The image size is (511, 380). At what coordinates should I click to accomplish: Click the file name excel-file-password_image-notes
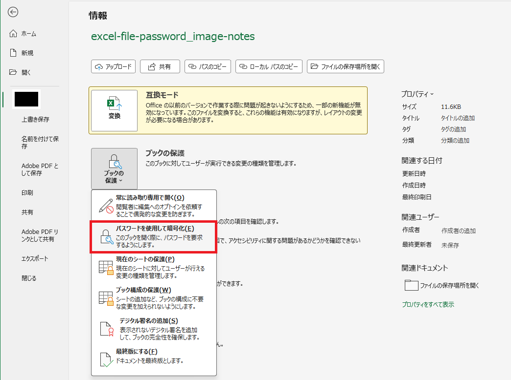(173, 36)
